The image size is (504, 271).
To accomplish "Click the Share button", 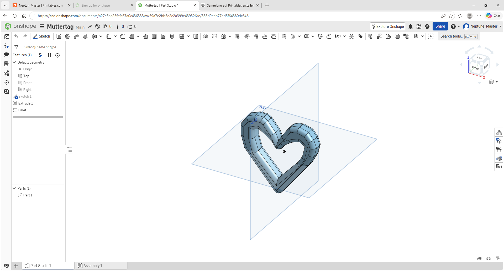I will click(440, 26).
